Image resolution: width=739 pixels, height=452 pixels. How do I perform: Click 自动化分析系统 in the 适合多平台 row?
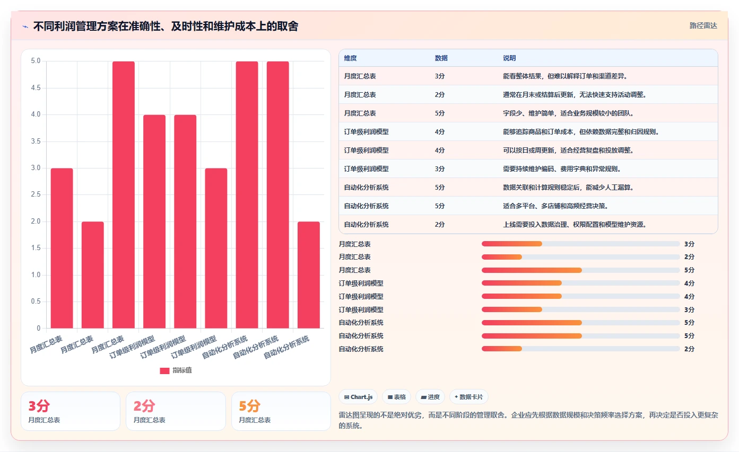[x=366, y=206]
